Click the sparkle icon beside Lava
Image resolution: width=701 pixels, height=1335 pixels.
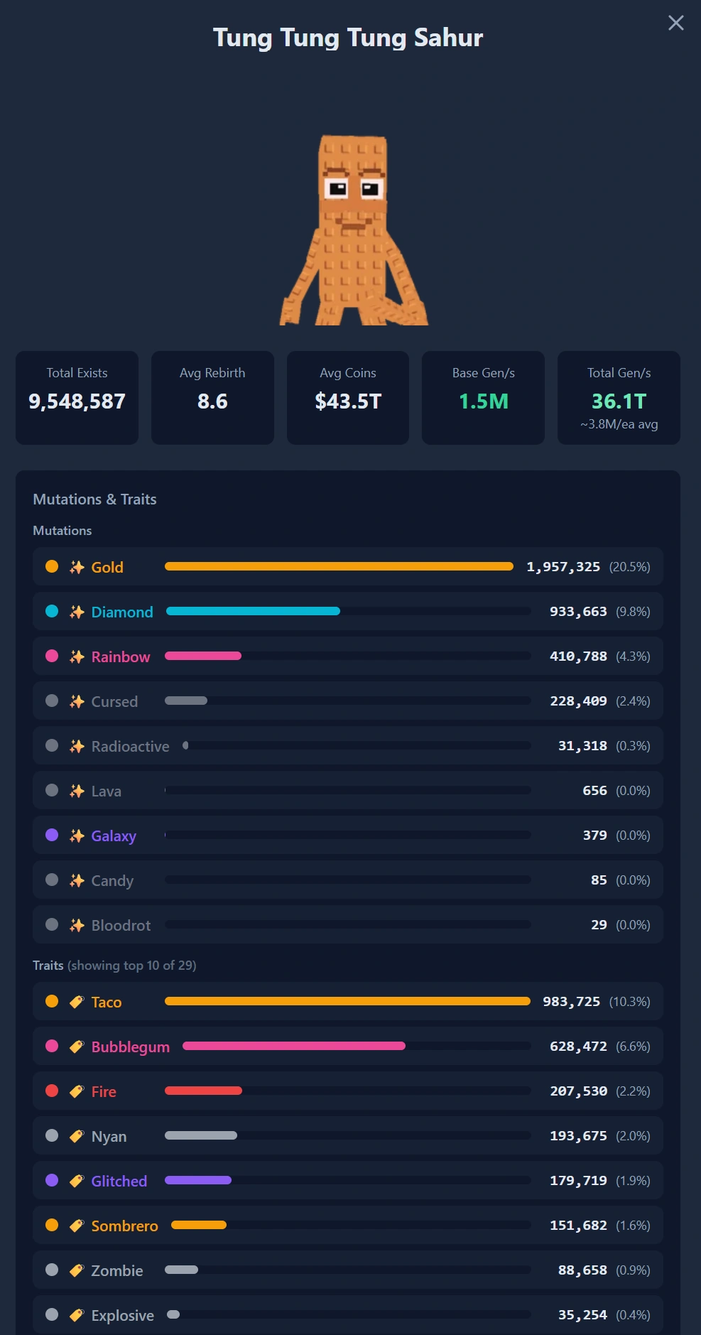click(77, 791)
